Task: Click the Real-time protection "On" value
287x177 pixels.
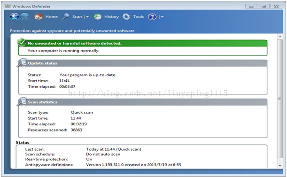Action: tap(89, 159)
